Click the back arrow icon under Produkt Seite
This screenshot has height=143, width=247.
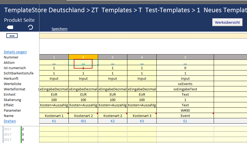coord(10,27)
